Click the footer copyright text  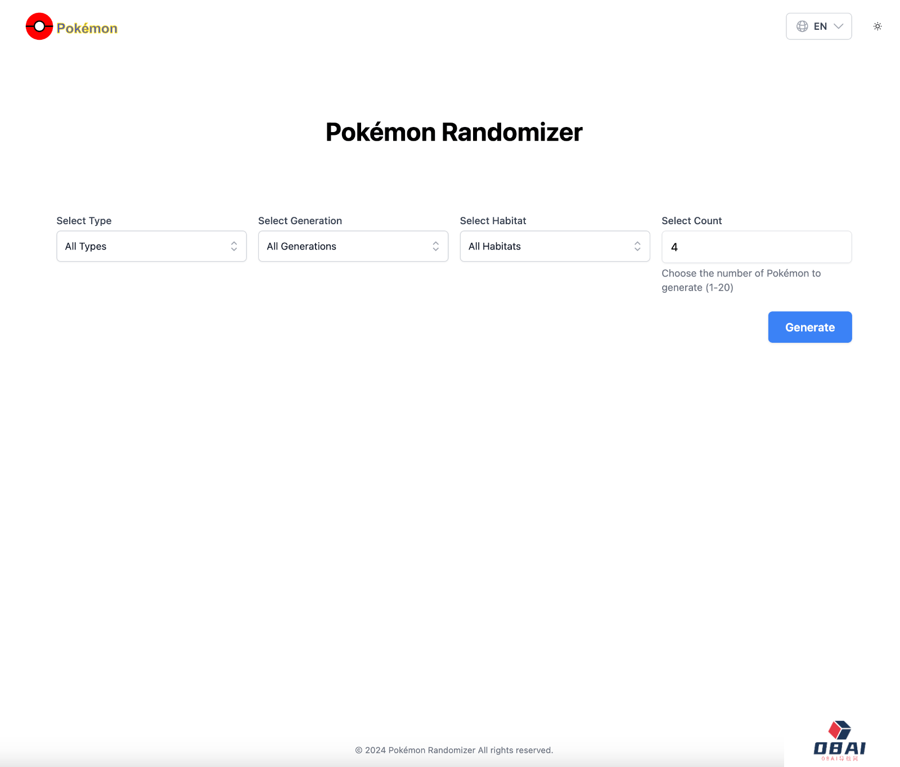coord(454,750)
